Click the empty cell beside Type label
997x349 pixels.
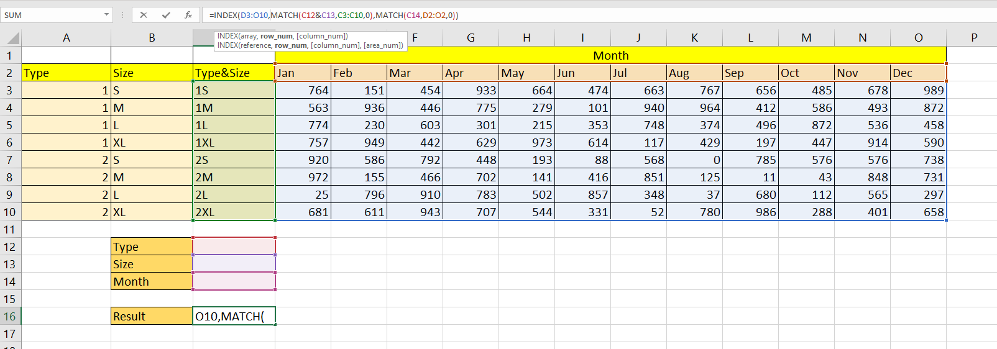pyautogui.click(x=234, y=247)
